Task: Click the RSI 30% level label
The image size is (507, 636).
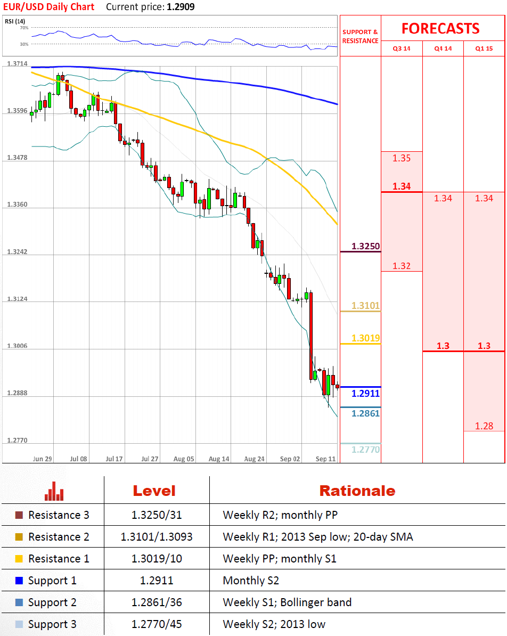Action: coord(24,44)
